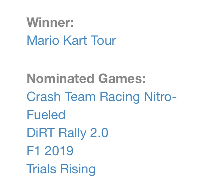Click the 'Nominated Games:' heading
209x192 pixels.
pyautogui.click(x=86, y=79)
